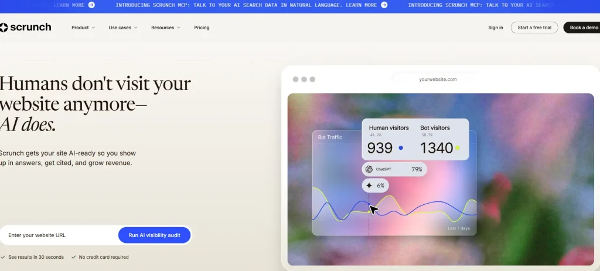Click the No credit card required text
Image resolution: width=600 pixels, height=271 pixels.
(104, 257)
